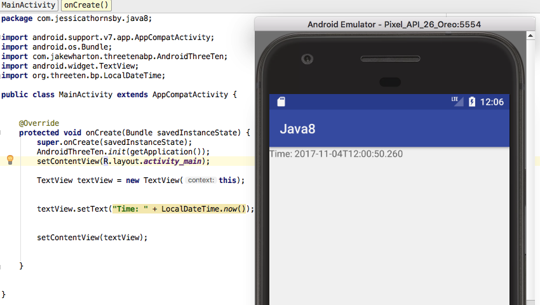The image size is (540, 305).
Task: Click the import android.widget.TextView line
Action: (70, 66)
